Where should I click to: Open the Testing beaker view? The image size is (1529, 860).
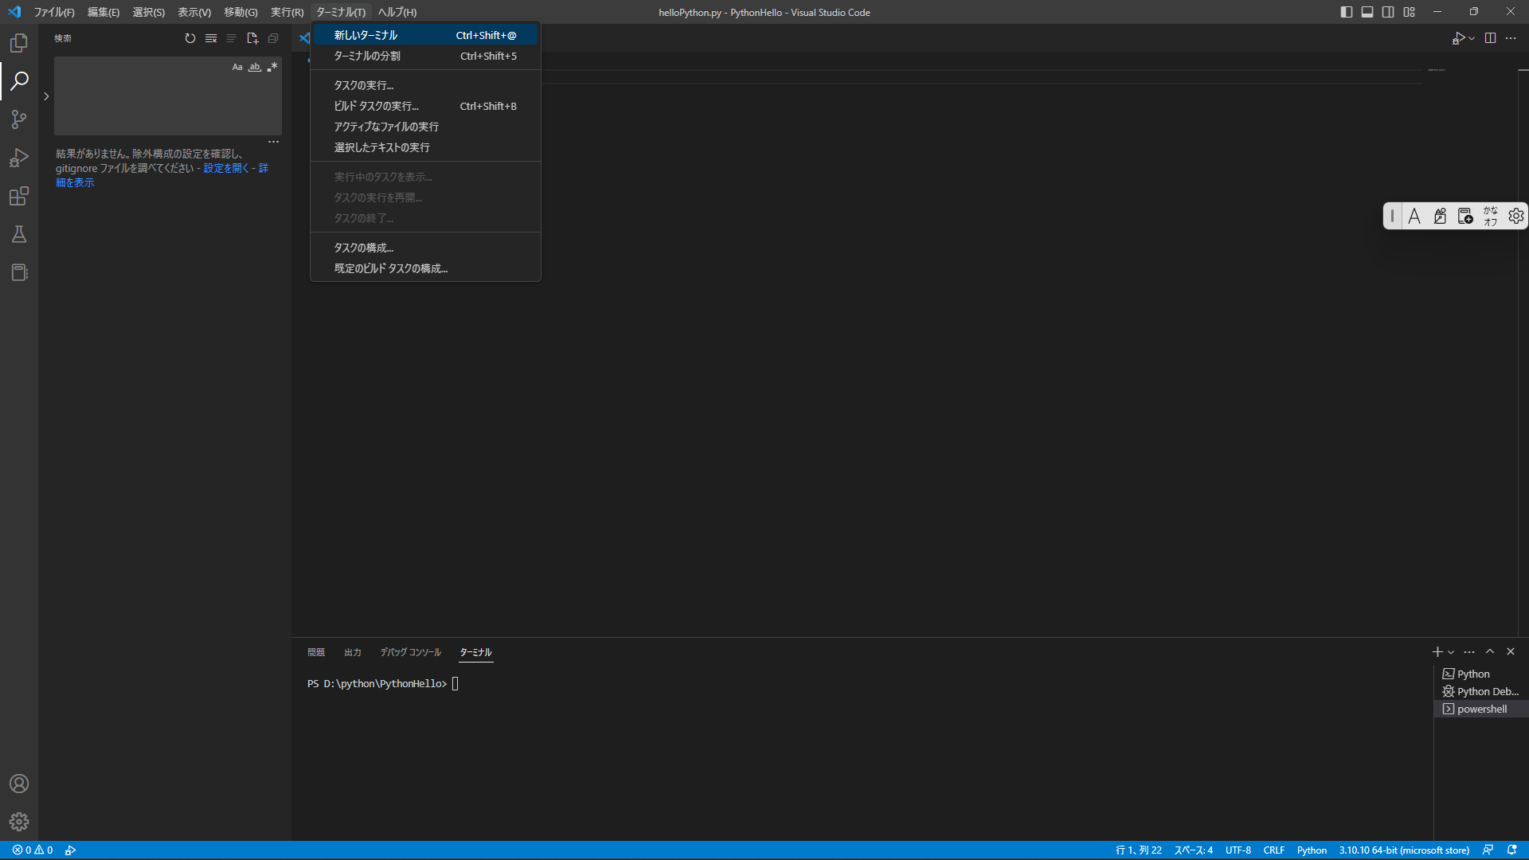19,234
